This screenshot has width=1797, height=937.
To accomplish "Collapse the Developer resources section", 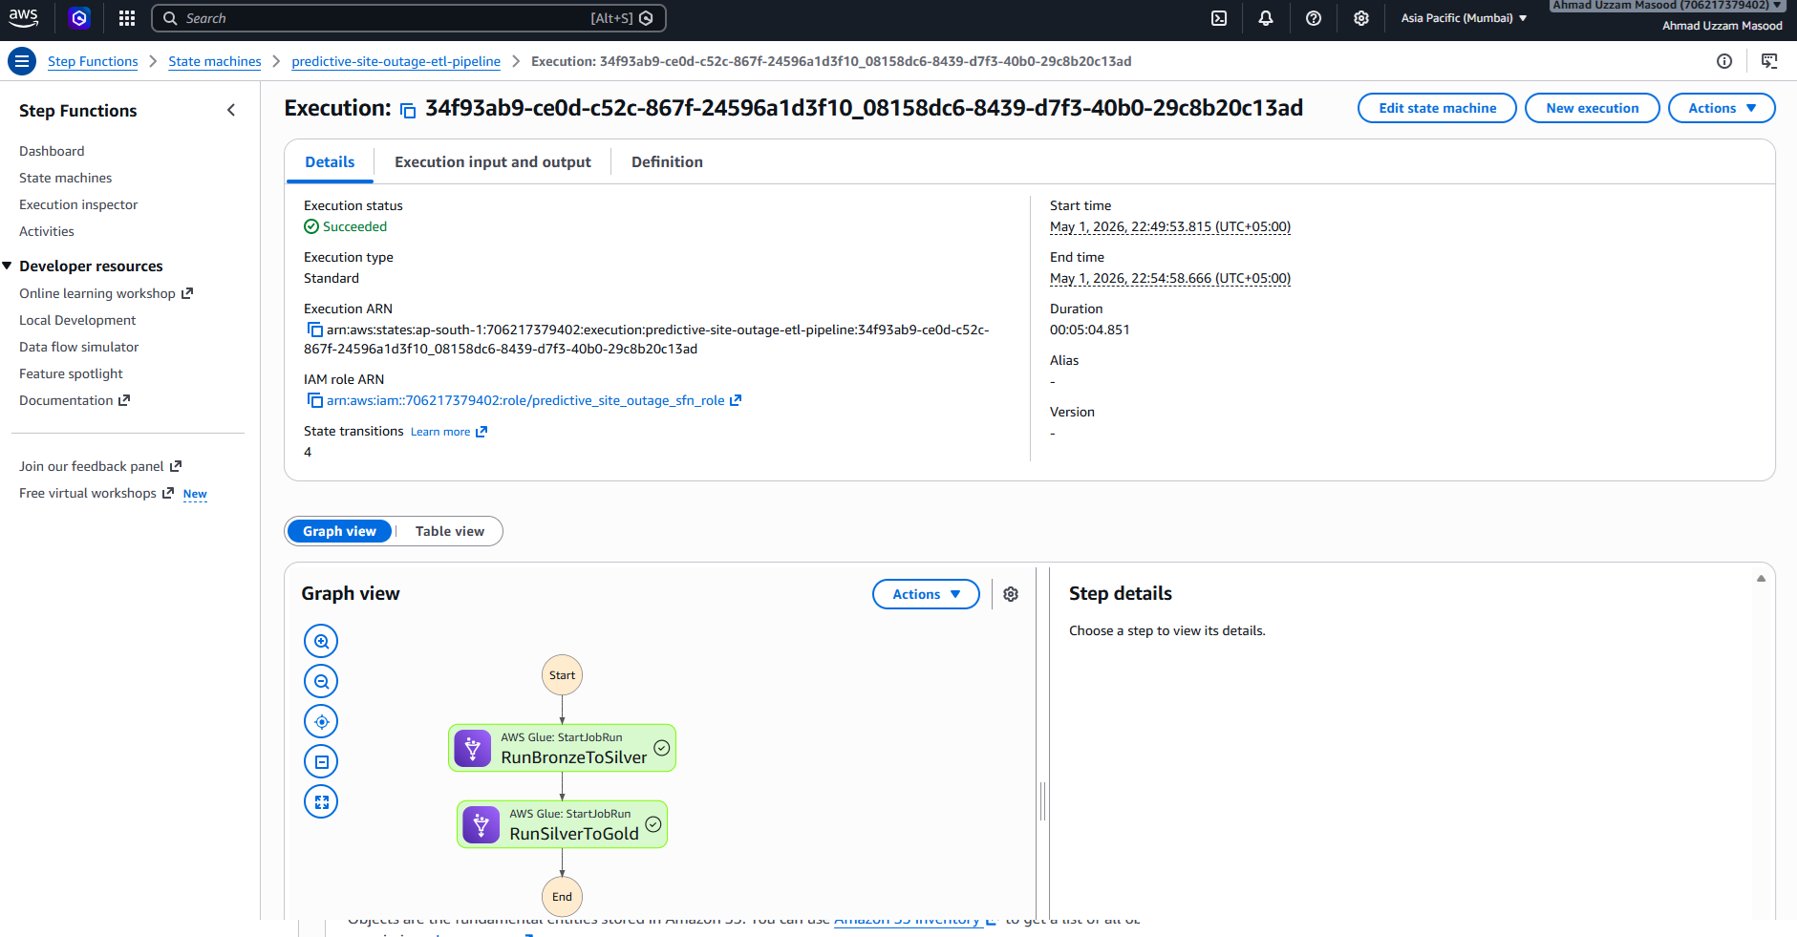I will coord(8,266).
